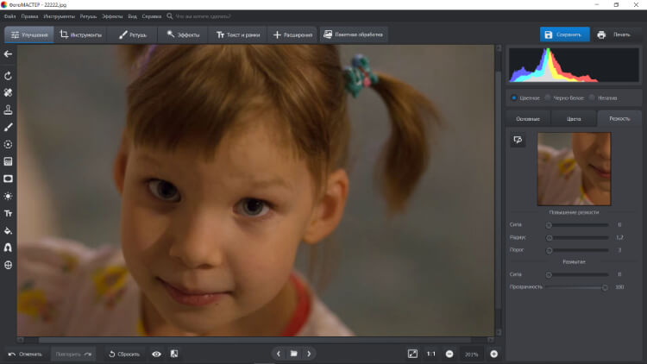Screen dimensions: 647x364
Task: Click the Радиус sharpness slider handle
Action: coord(549,236)
